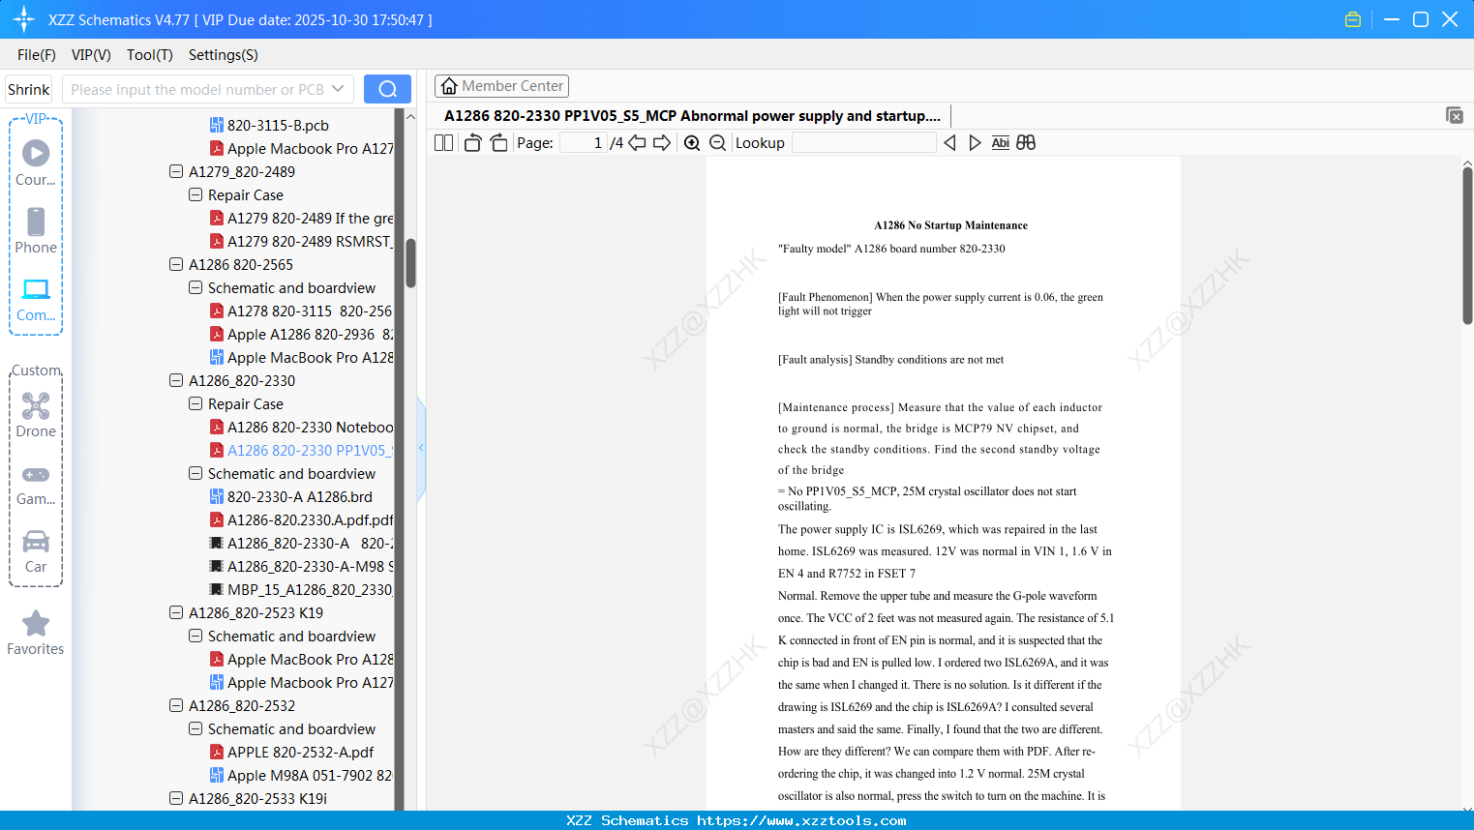The height and width of the screenshot is (830, 1474).
Task: Rotate page clockwise
Action: pos(498,143)
